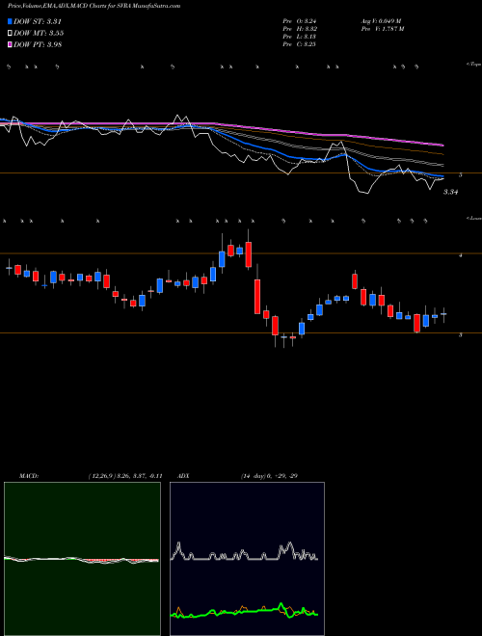Select the 'DOW ST: 3.31' legend label
482x636 pixels.
coord(38,22)
